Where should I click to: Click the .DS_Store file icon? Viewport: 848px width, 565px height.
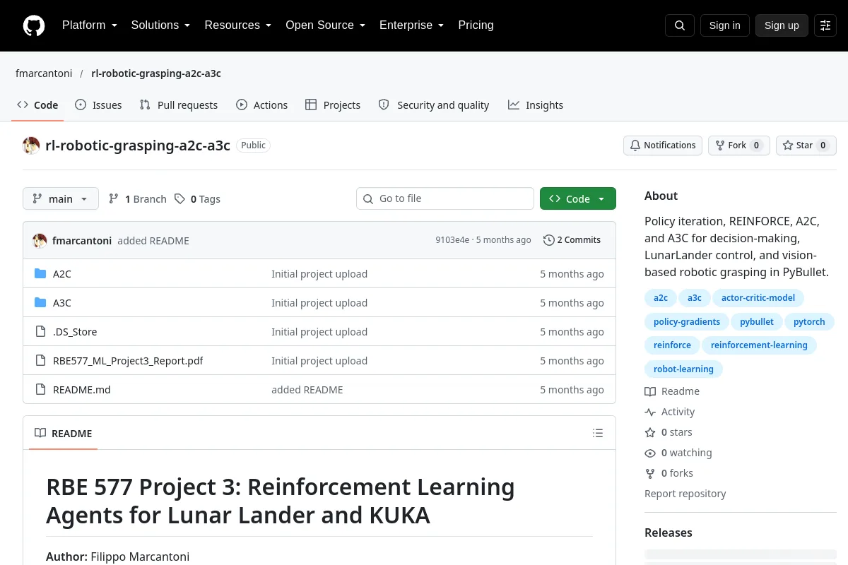(40, 332)
